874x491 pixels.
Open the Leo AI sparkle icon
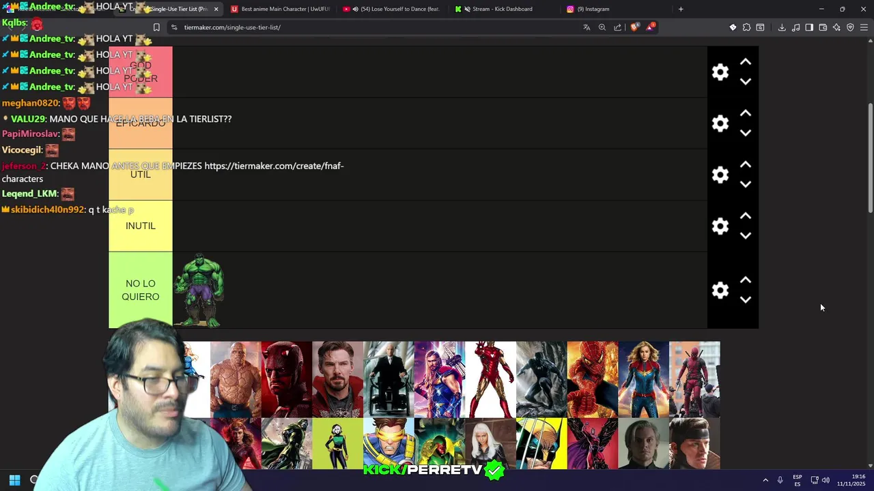point(836,27)
